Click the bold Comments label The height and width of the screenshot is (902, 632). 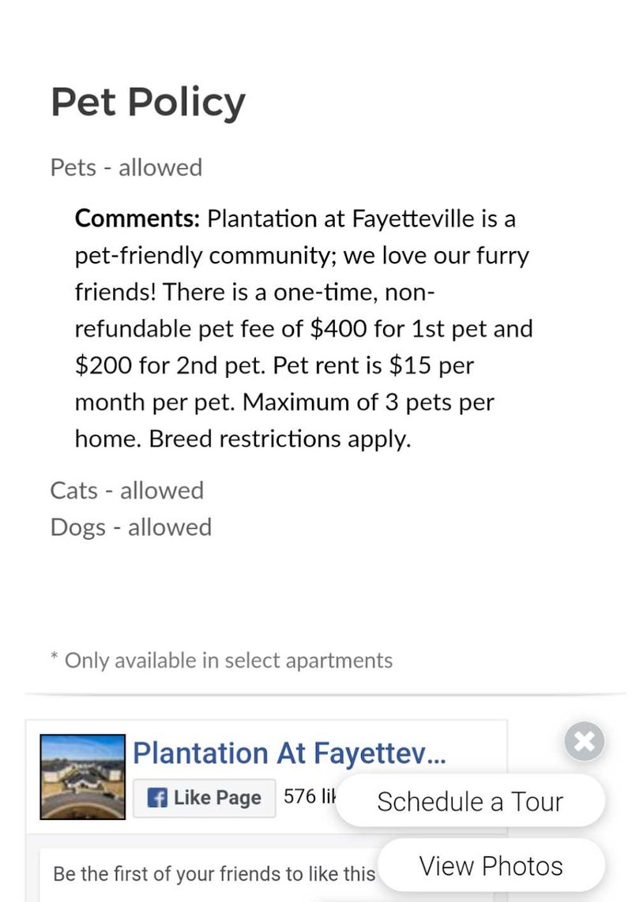pos(137,218)
